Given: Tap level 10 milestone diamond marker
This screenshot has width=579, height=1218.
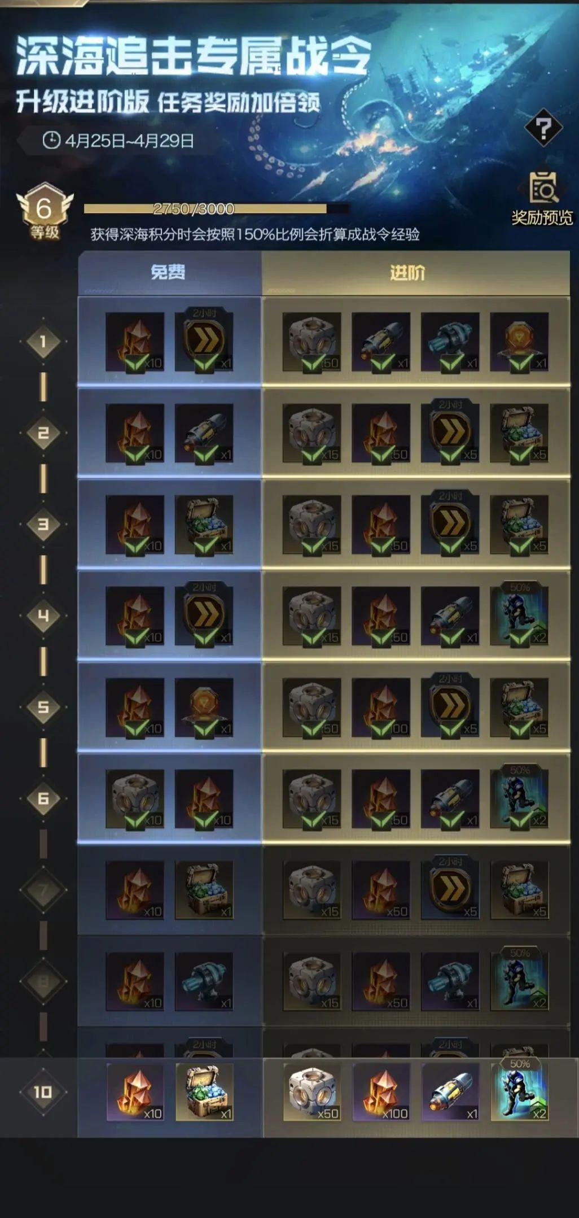Looking at the screenshot, I should (43, 1092).
